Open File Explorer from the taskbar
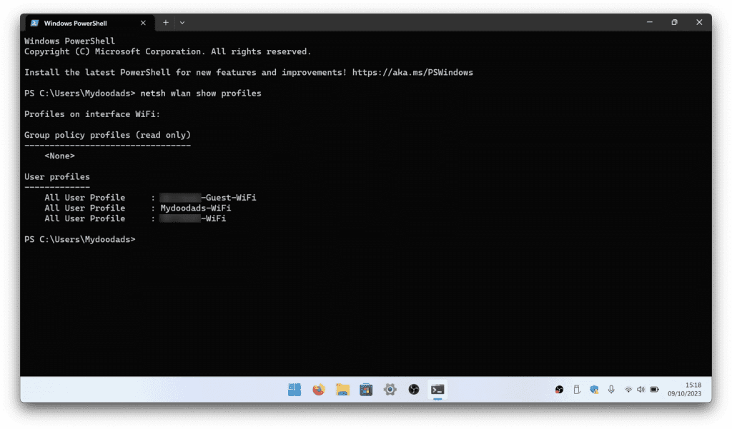Image resolution: width=732 pixels, height=429 pixels. click(342, 389)
